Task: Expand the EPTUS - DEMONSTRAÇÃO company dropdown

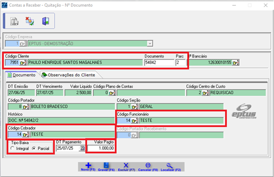Action: 150,44
